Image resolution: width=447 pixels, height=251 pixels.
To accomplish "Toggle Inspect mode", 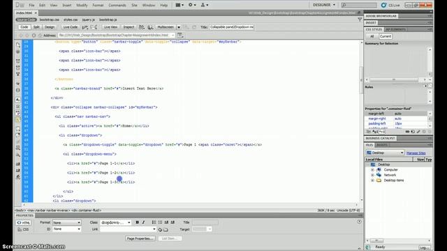I will point(129,27).
